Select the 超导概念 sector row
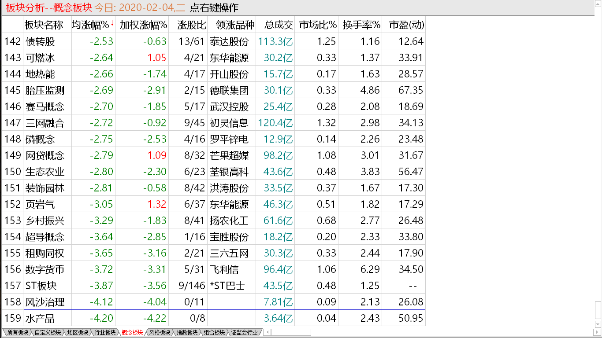The height and width of the screenshot is (338, 602). click(214, 237)
